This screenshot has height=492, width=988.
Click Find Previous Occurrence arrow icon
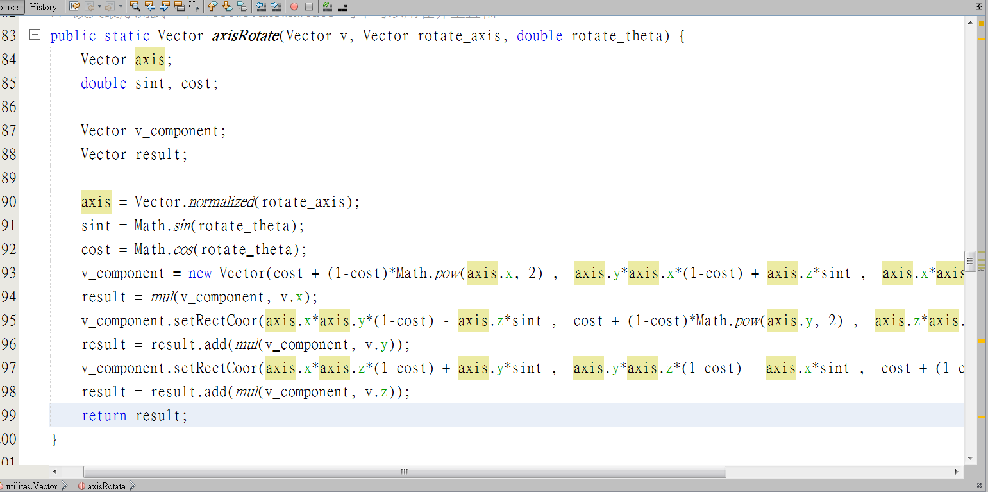[x=149, y=6]
